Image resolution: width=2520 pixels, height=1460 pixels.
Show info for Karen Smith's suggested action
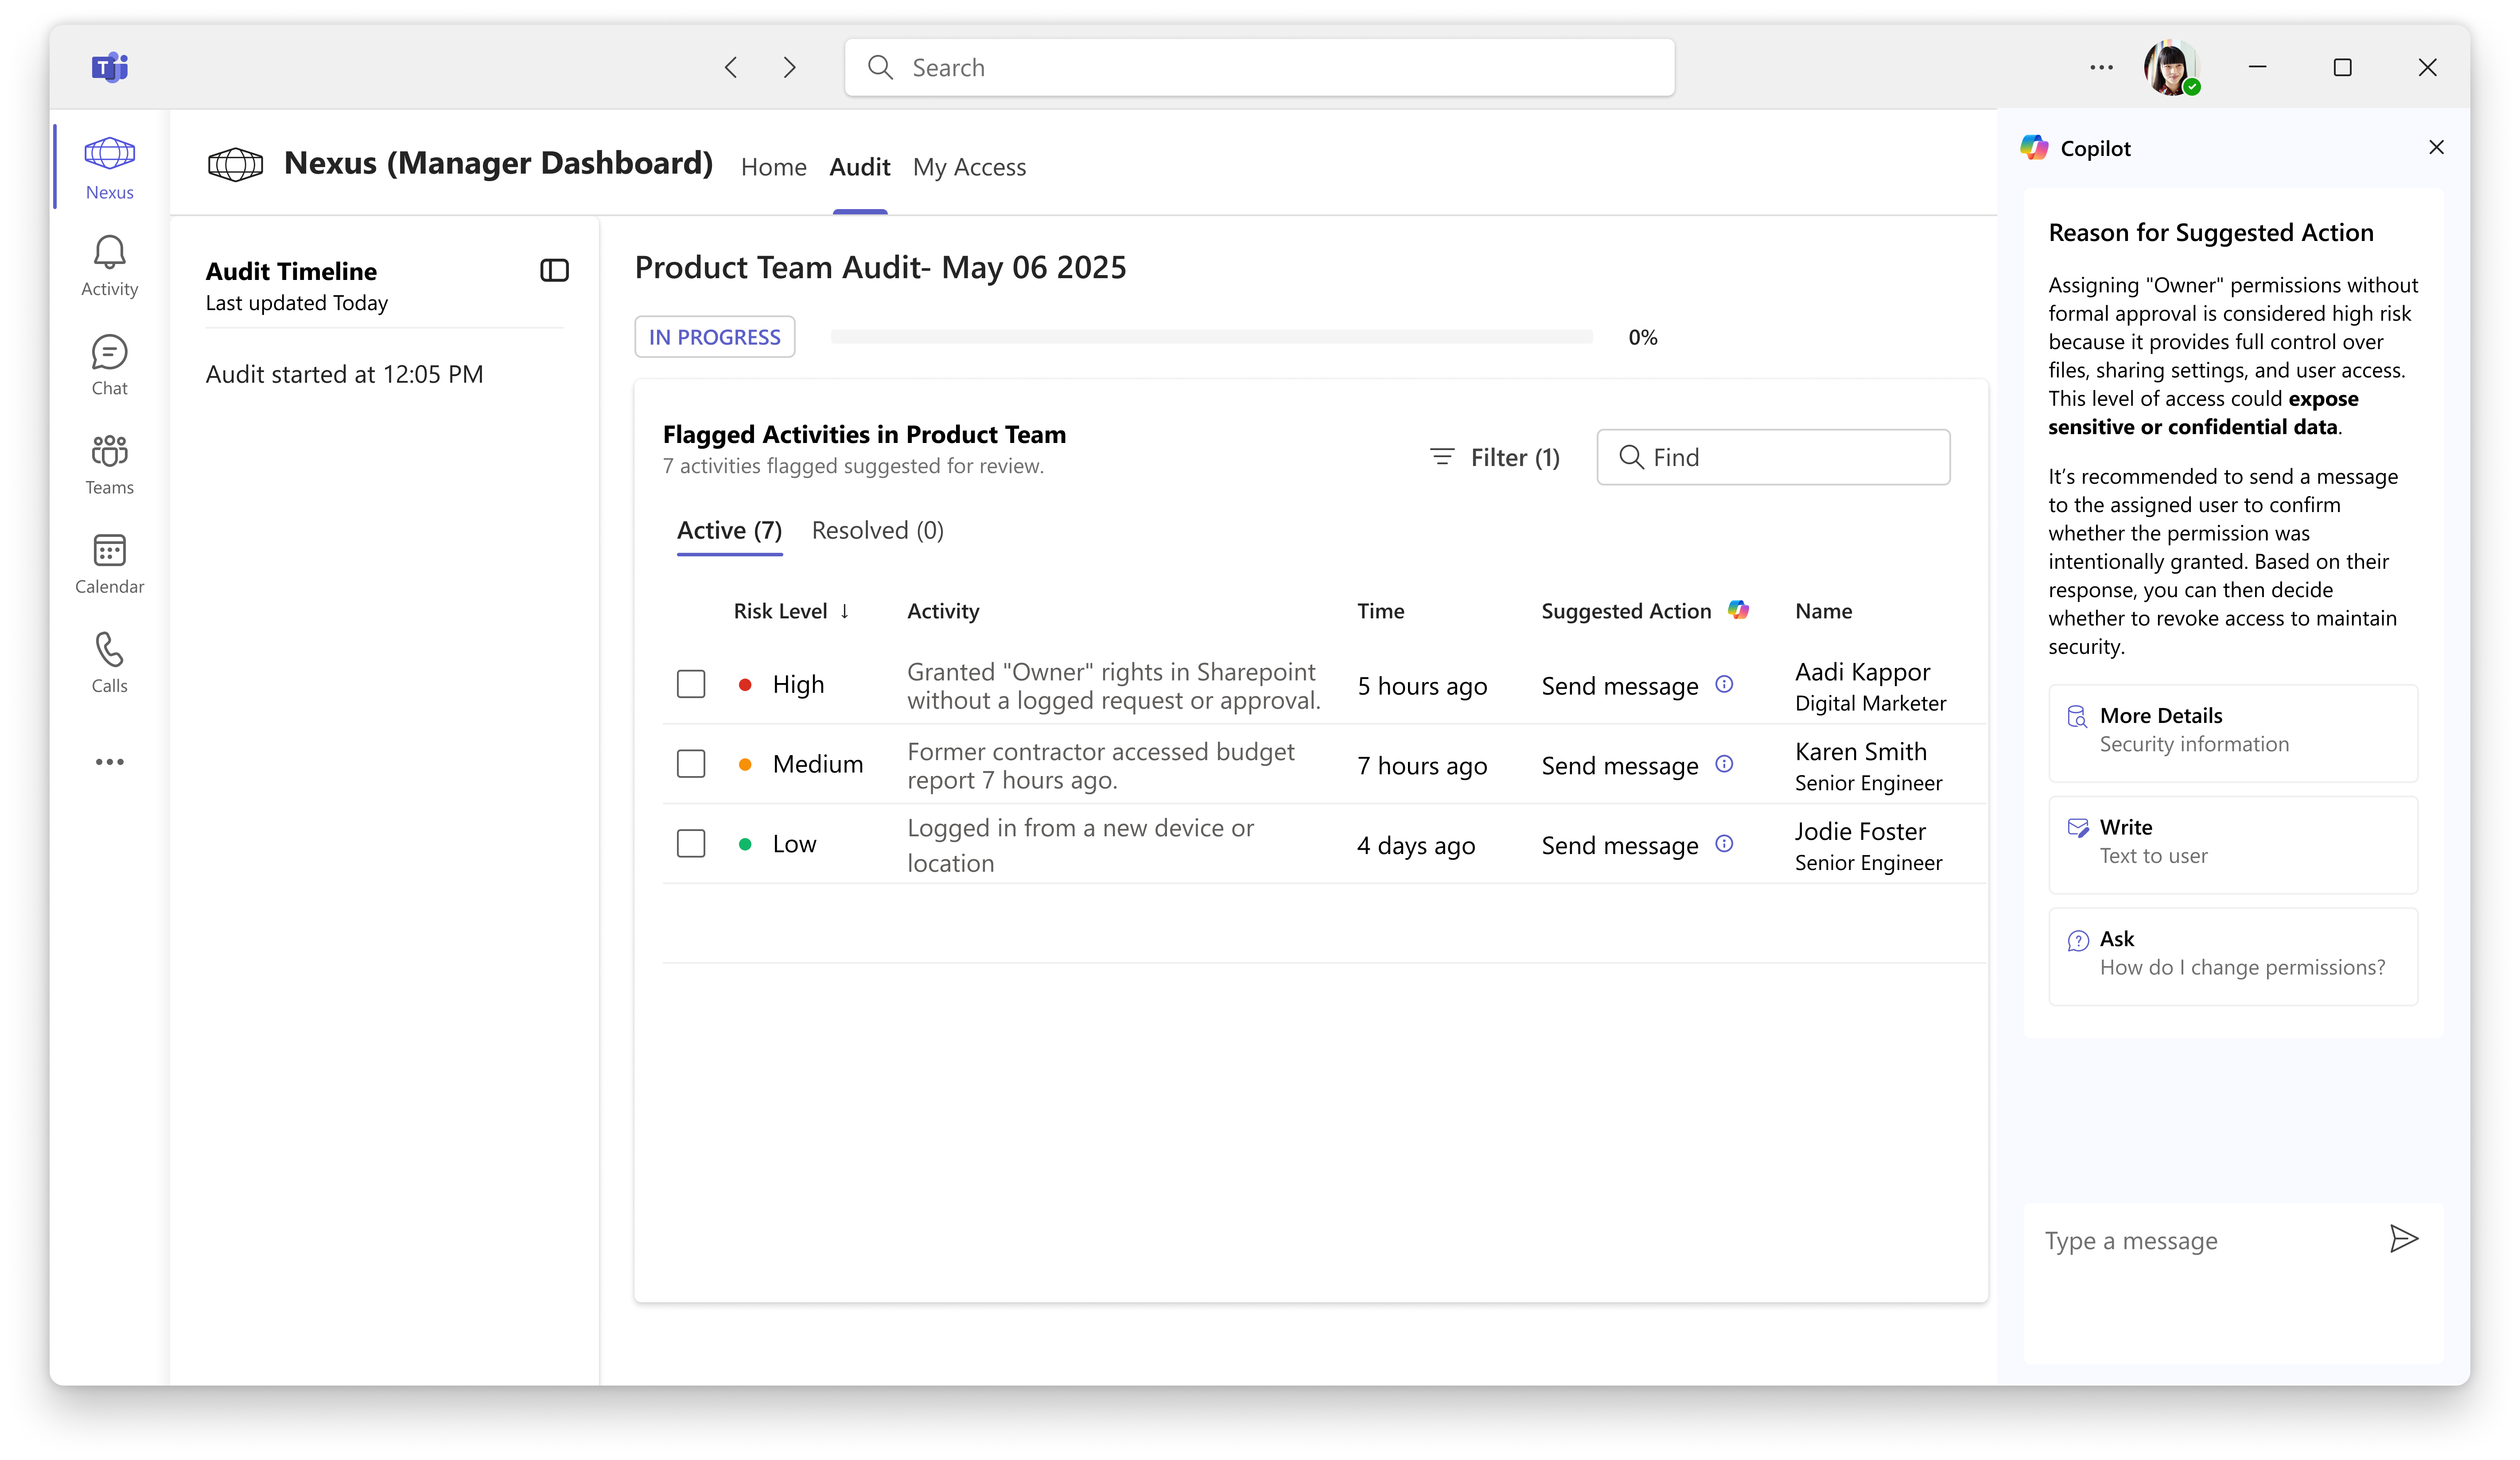[x=1724, y=764]
